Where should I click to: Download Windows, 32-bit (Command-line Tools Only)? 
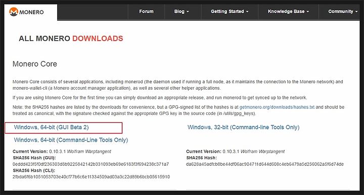244,127
